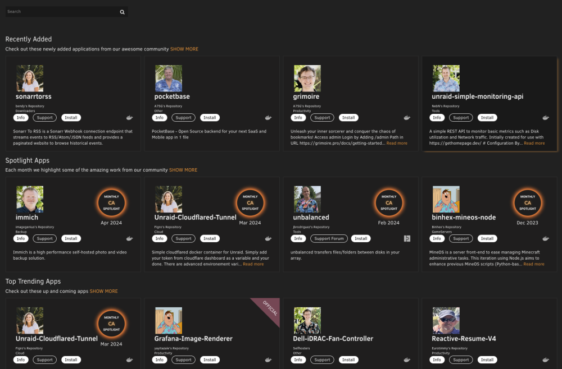Screen dimensions: 562x369
Task: Click the binhex-mineos-node cartoon avatar
Action: point(446,199)
